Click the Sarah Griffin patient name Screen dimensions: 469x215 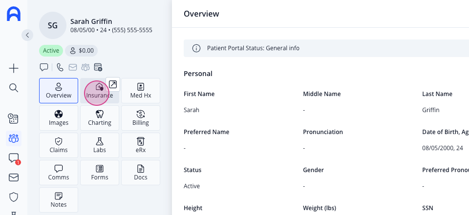[x=91, y=21]
